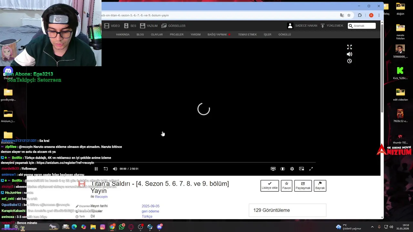Select the 509666486 image file on desktop
This screenshot has width=413, height=232.
click(x=400, y=52)
